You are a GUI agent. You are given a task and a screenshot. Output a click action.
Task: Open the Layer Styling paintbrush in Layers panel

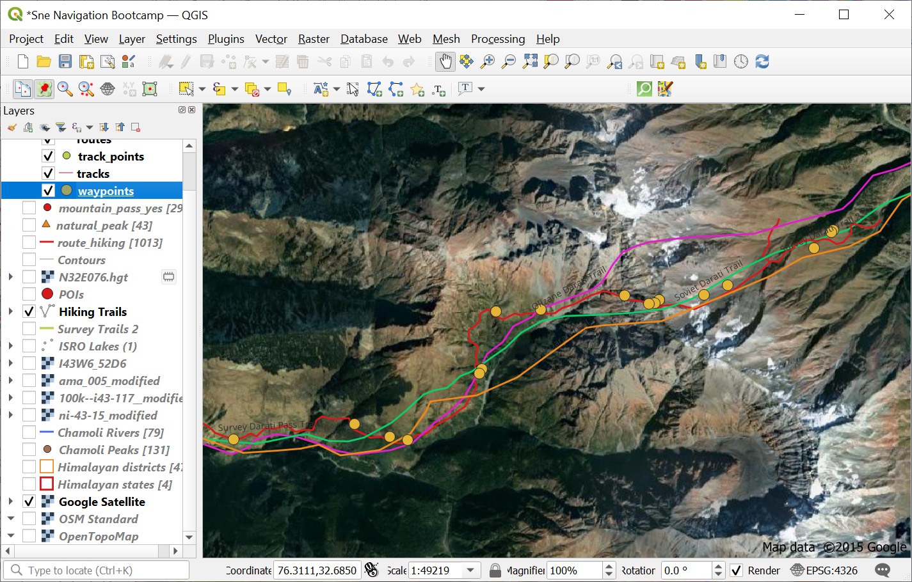click(x=12, y=127)
